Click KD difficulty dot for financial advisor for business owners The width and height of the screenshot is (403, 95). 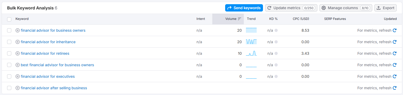(276, 30)
